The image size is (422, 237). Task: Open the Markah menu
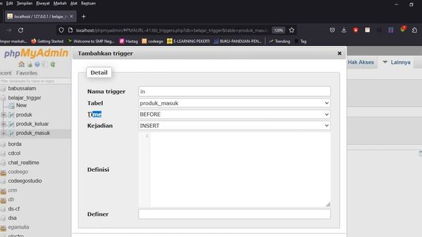(x=60, y=3)
